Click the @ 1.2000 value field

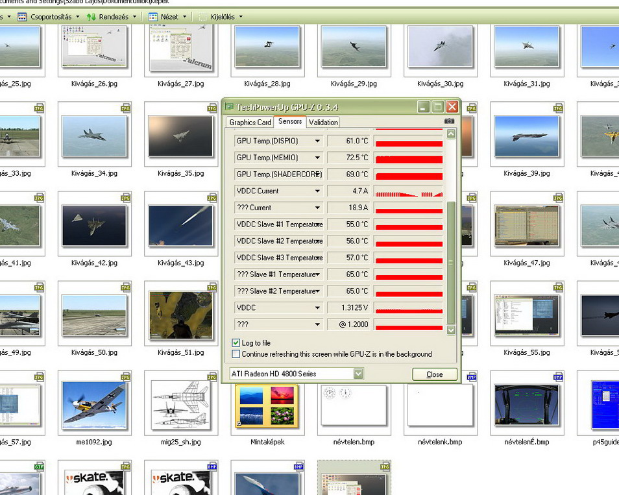(x=348, y=324)
